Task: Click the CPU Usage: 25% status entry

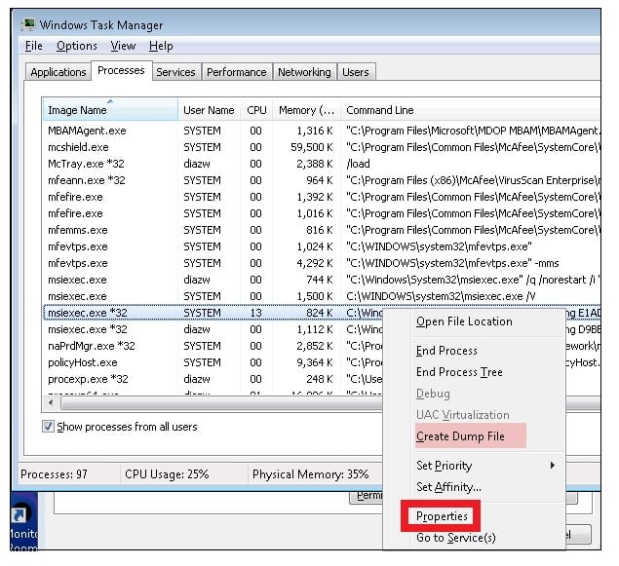Action: point(167,474)
